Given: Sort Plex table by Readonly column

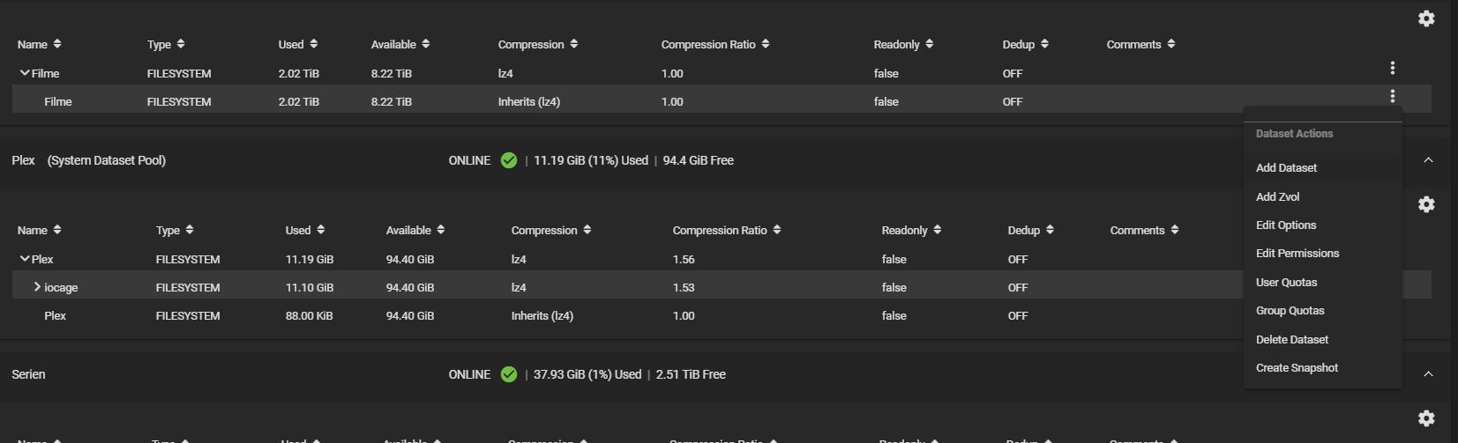Looking at the screenshot, I should point(911,230).
